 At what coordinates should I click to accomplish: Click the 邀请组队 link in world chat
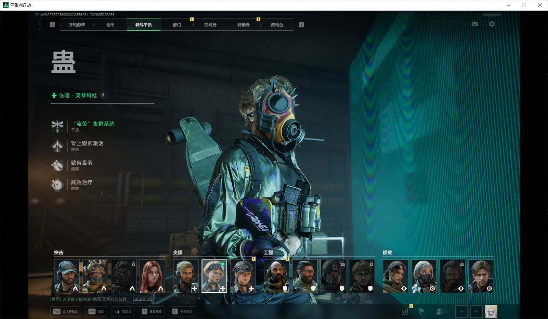click(143, 299)
